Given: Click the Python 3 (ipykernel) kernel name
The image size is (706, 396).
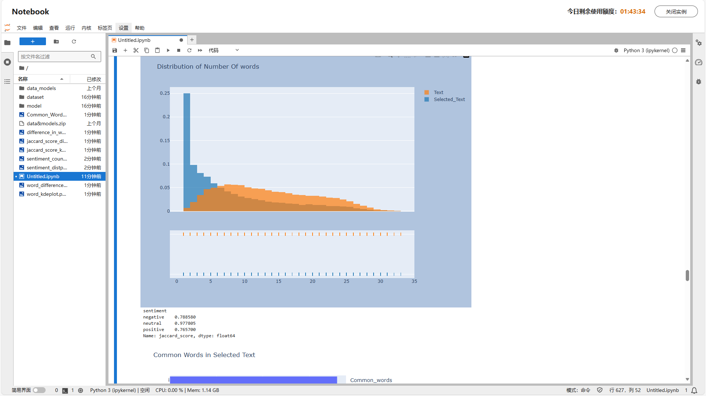Looking at the screenshot, I should coord(646,50).
